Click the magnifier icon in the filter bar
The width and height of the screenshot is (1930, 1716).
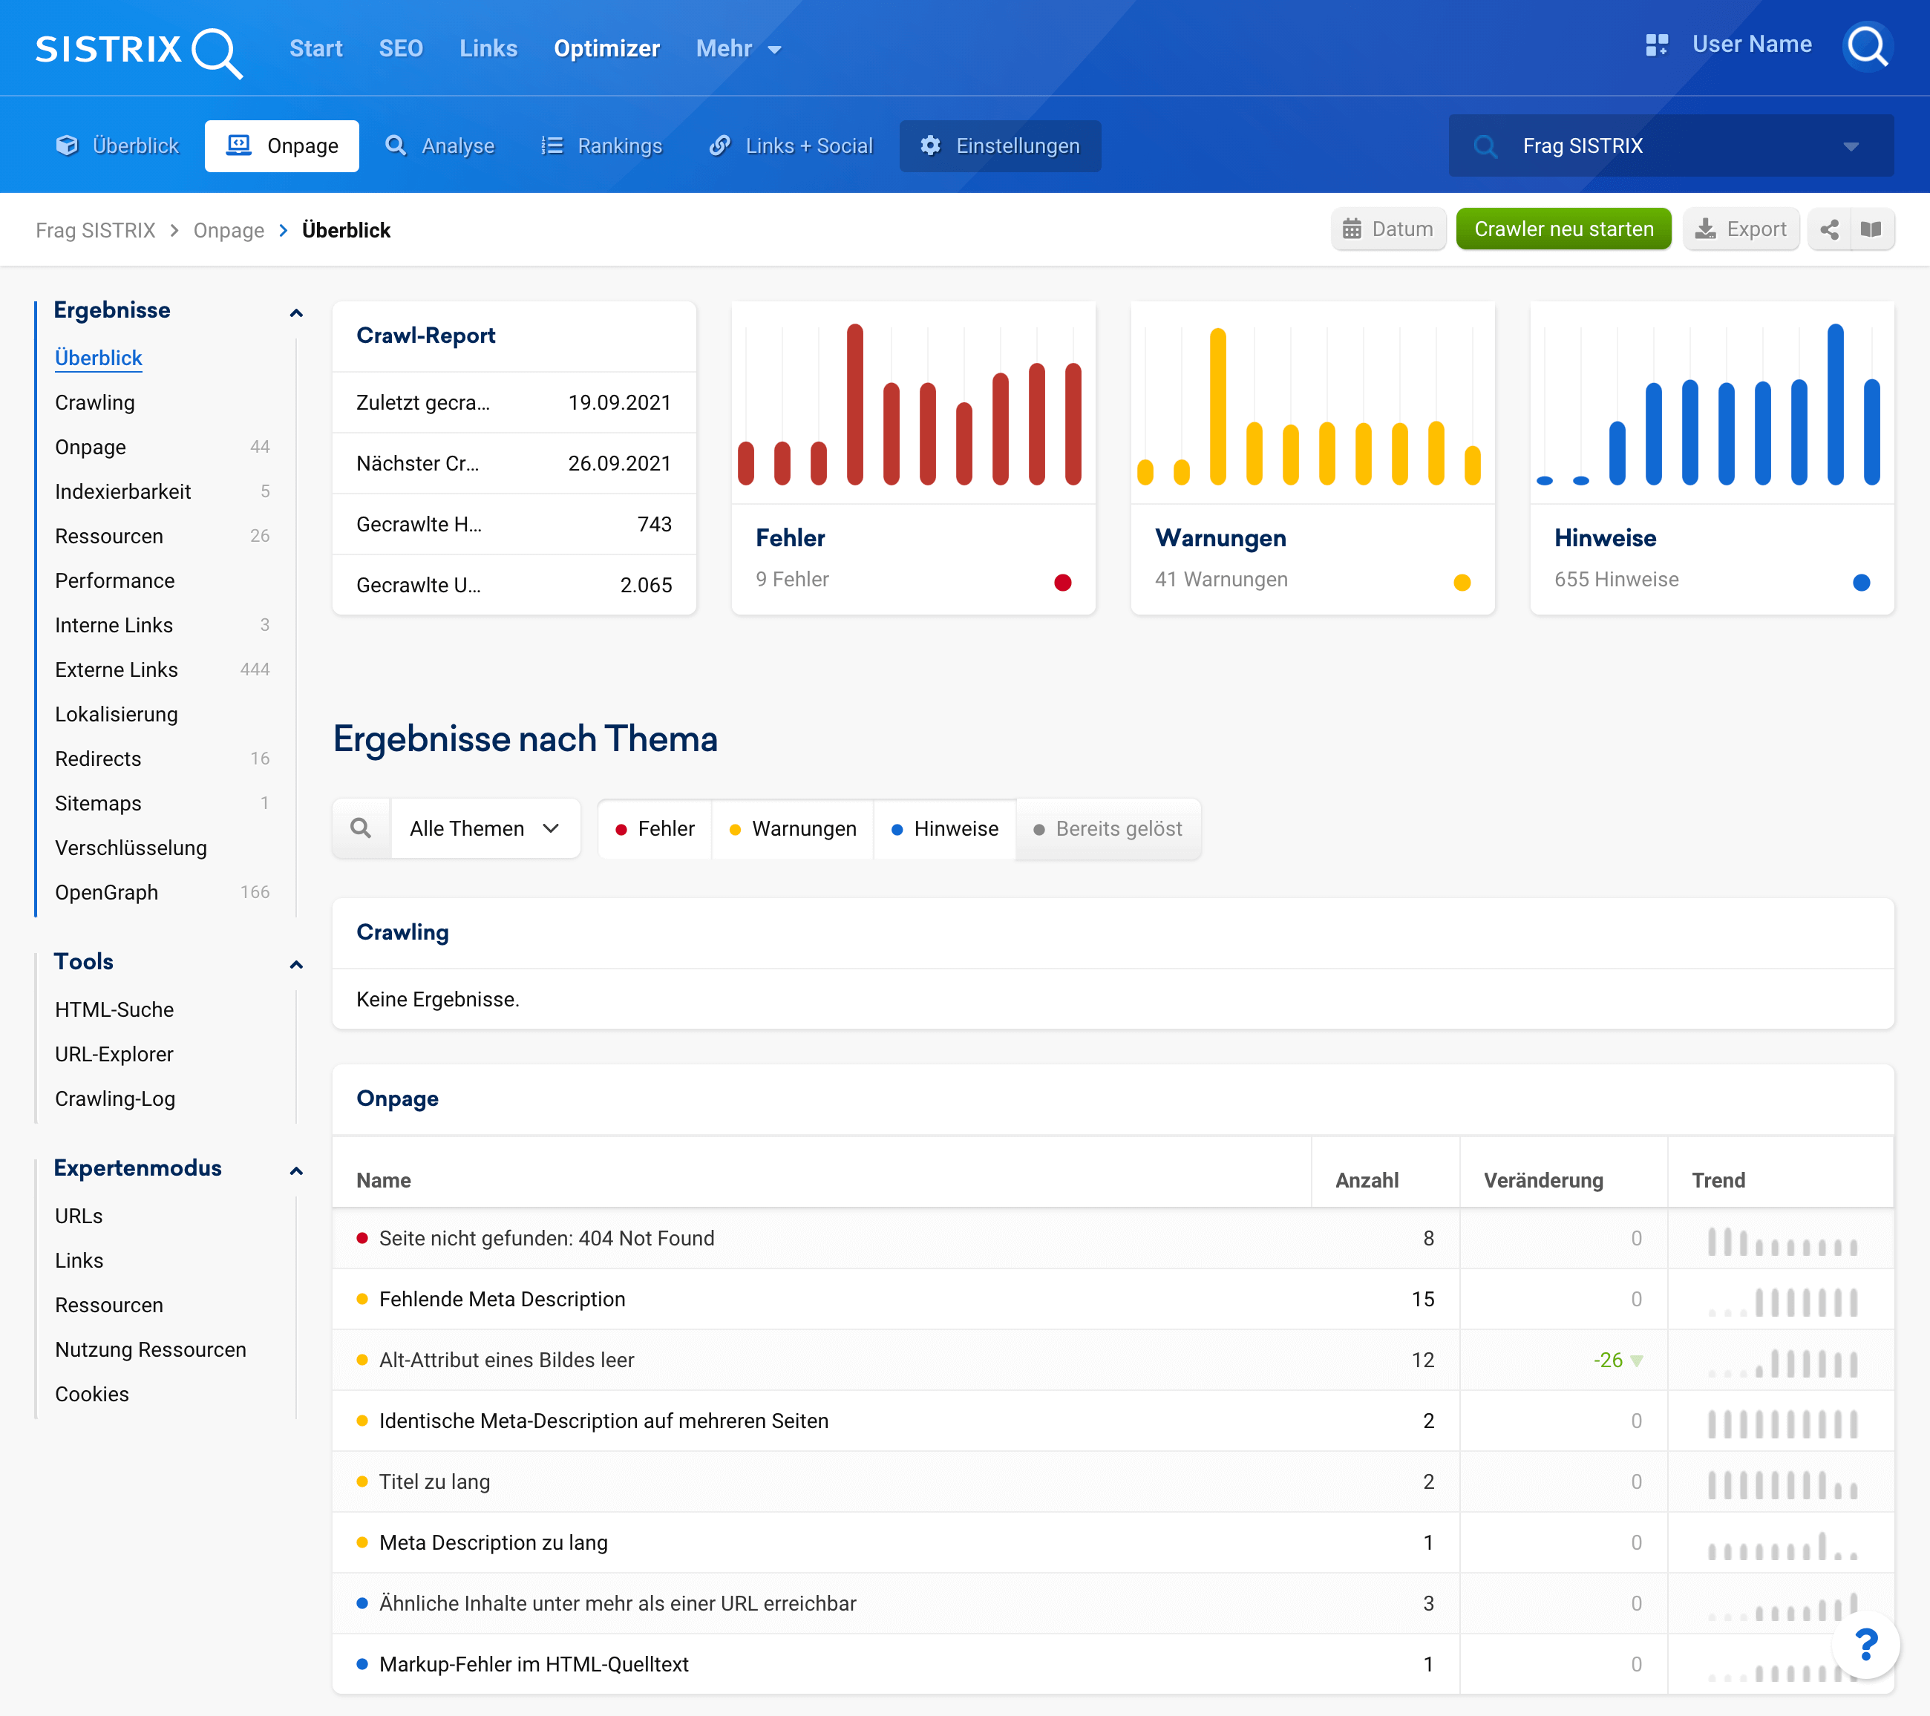coord(361,828)
